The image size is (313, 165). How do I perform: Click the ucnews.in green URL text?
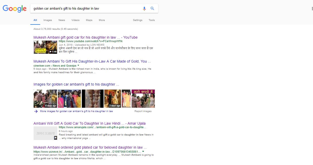coord(87,152)
